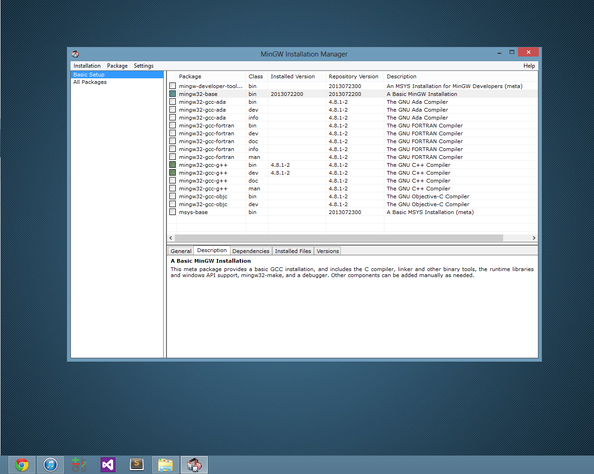
Task: Select the msys-base package name
Action: pyautogui.click(x=193, y=212)
